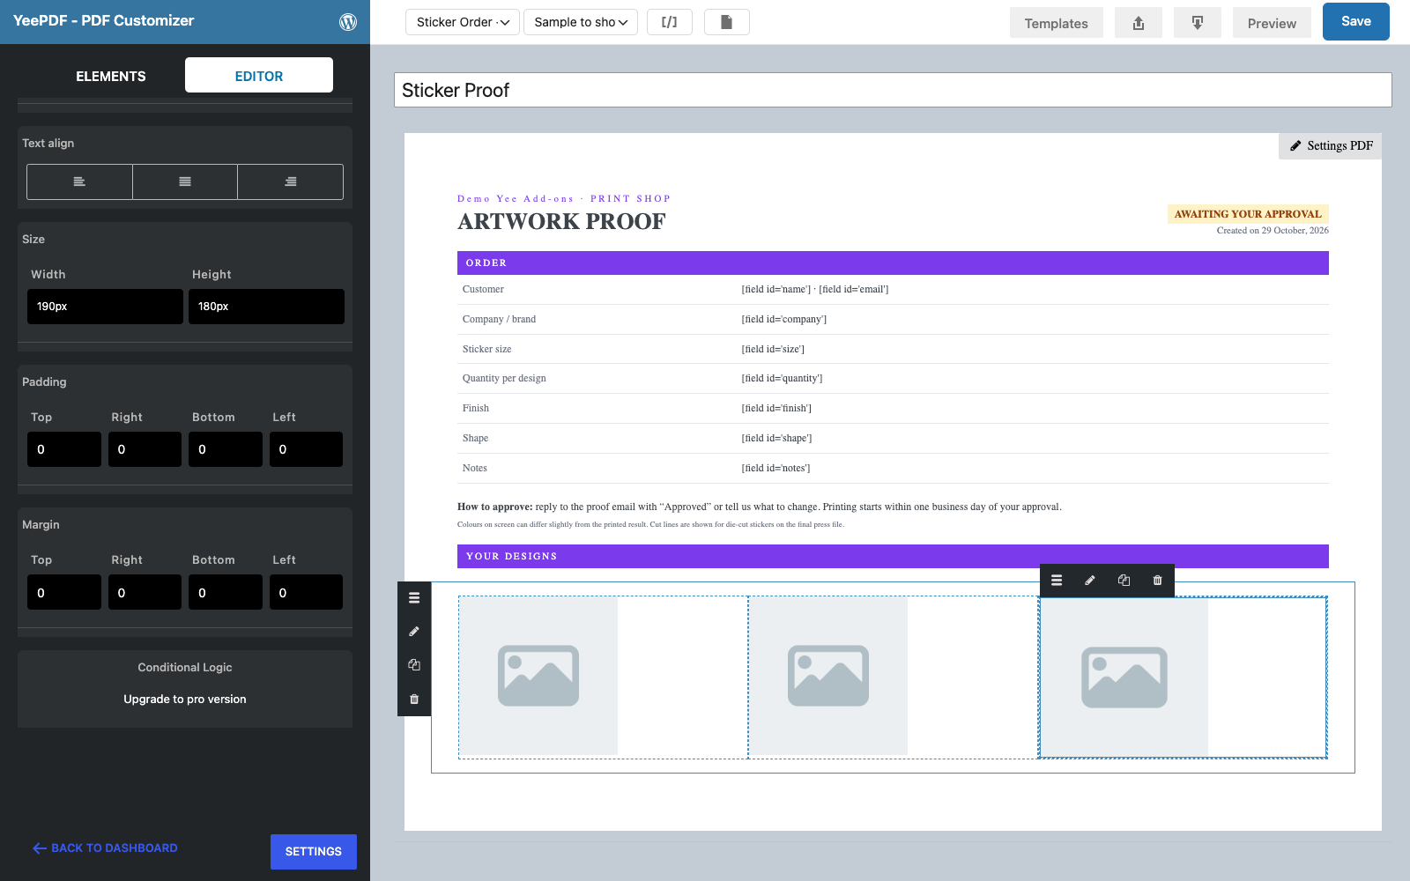The width and height of the screenshot is (1410, 881).
Task: Edit the Sticker Proof title field
Action: tap(893, 90)
